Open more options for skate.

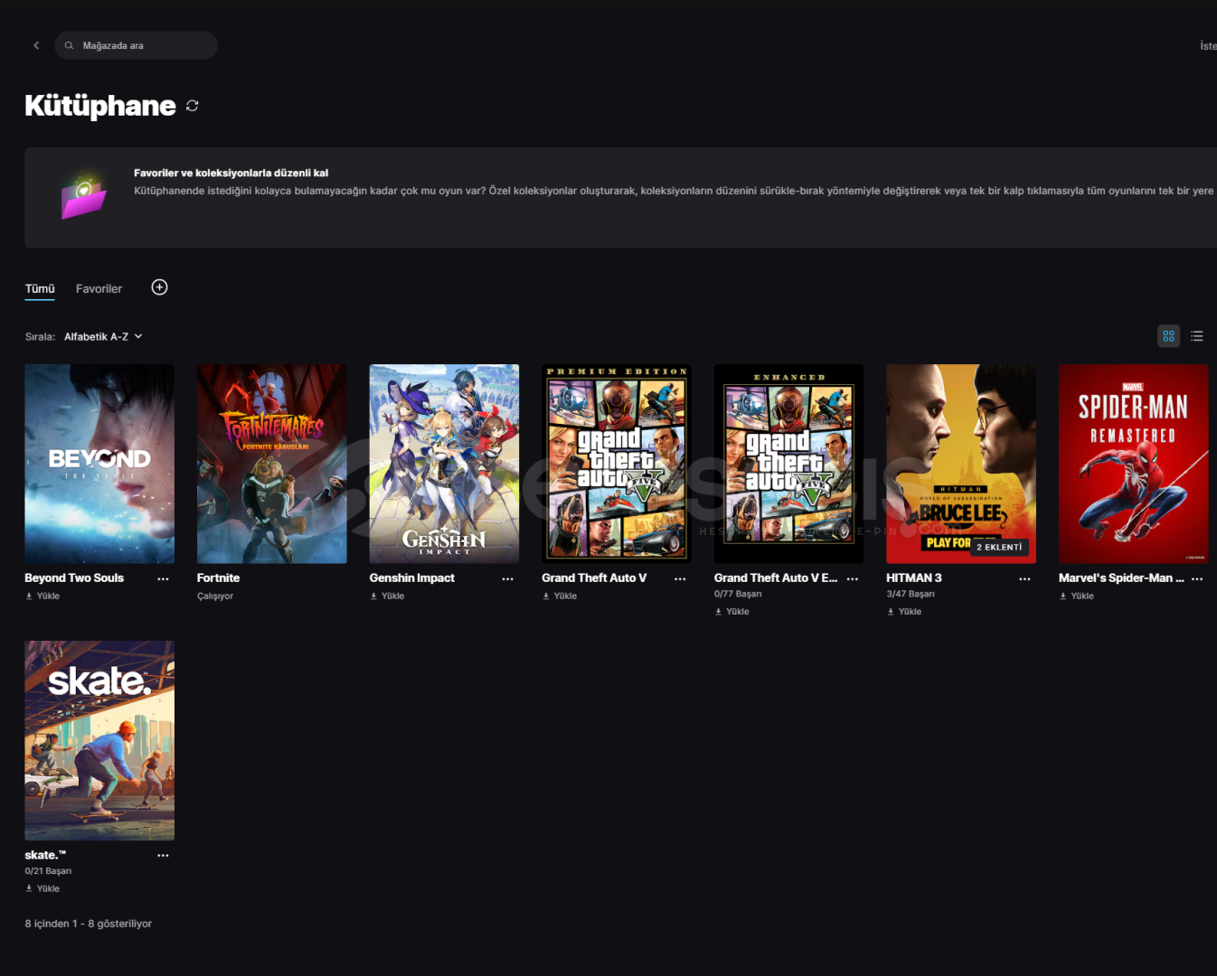(163, 855)
